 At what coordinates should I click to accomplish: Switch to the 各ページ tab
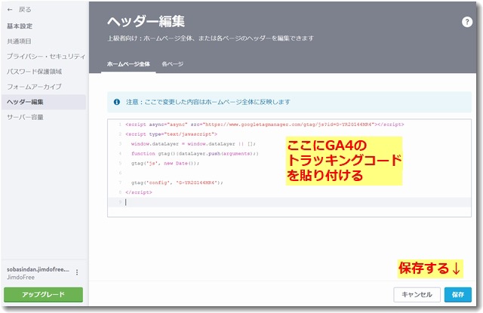click(173, 65)
